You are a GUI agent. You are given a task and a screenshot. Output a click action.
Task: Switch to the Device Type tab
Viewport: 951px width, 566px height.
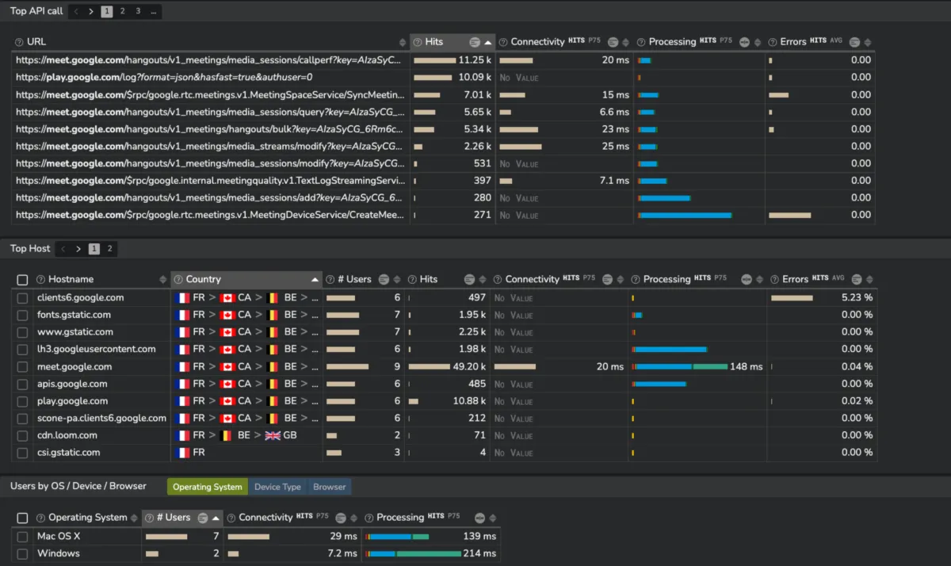pyautogui.click(x=277, y=487)
